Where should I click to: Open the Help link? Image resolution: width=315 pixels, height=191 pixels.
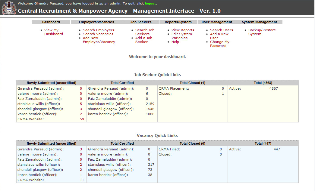(175, 42)
